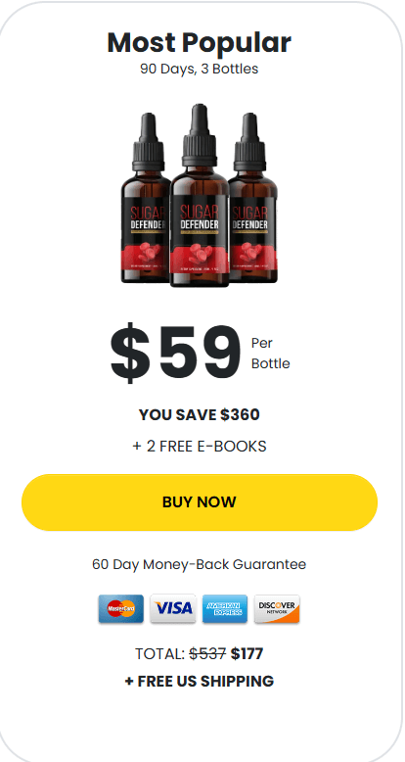The width and height of the screenshot is (405, 762).
Task: Click the Discover Network card icon
Action: [277, 608]
